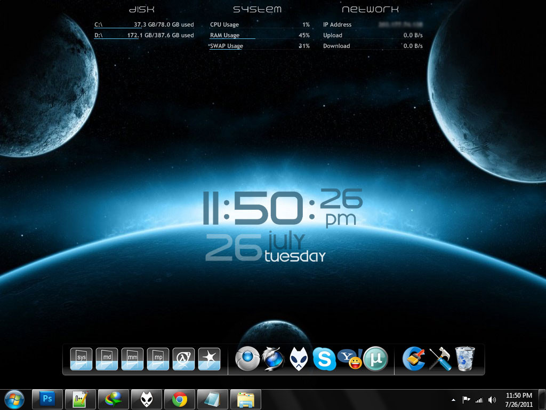This screenshot has width=546, height=410.
Task: Click the 'july' month widget text
Action: pyautogui.click(x=287, y=241)
